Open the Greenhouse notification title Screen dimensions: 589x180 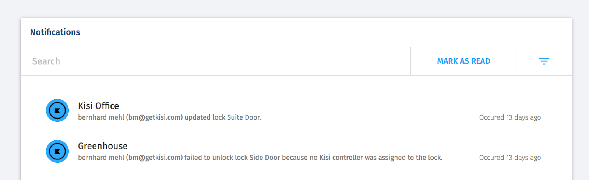(x=103, y=146)
